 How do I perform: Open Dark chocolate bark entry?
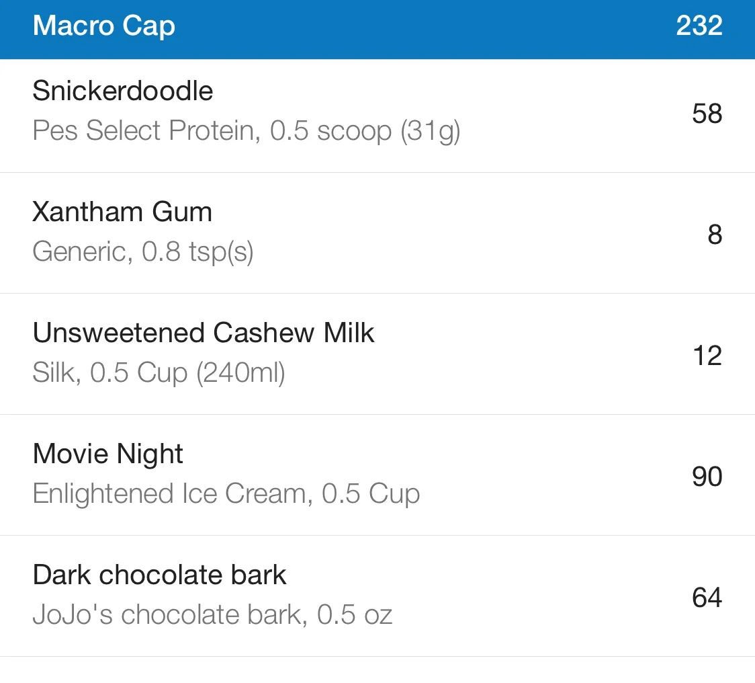[377, 596]
